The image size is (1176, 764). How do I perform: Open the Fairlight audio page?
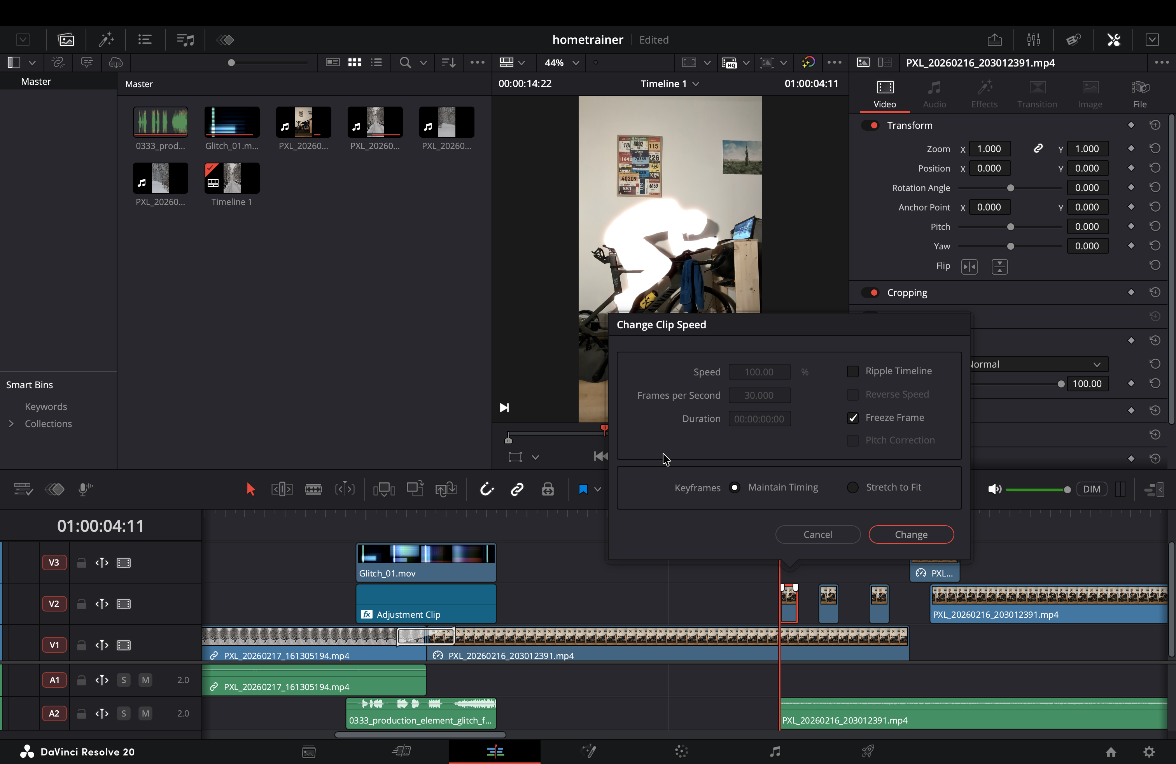pos(775,752)
